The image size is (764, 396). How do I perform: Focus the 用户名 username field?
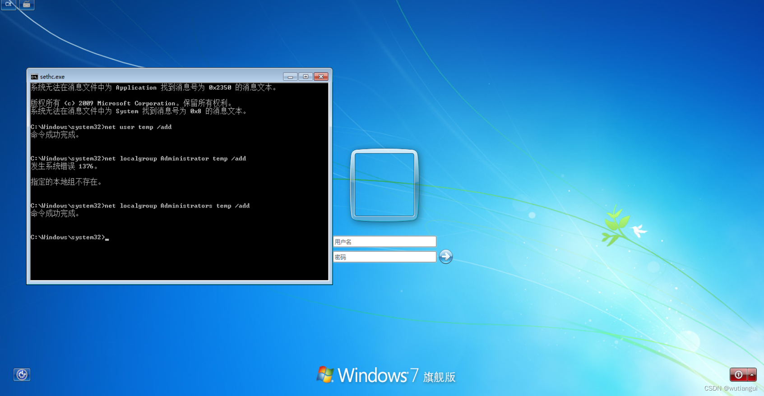pos(384,242)
